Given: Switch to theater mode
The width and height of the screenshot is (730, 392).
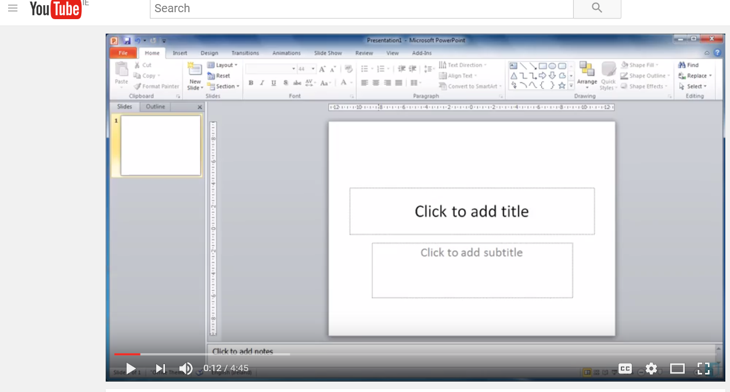Looking at the screenshot, I should coord(677,368).
